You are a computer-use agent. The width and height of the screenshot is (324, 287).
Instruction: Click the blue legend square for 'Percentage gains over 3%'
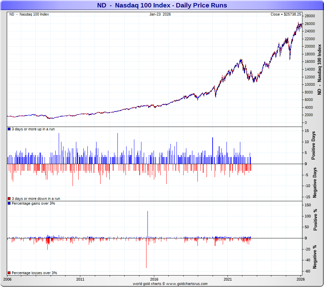[x=9, y=203]
